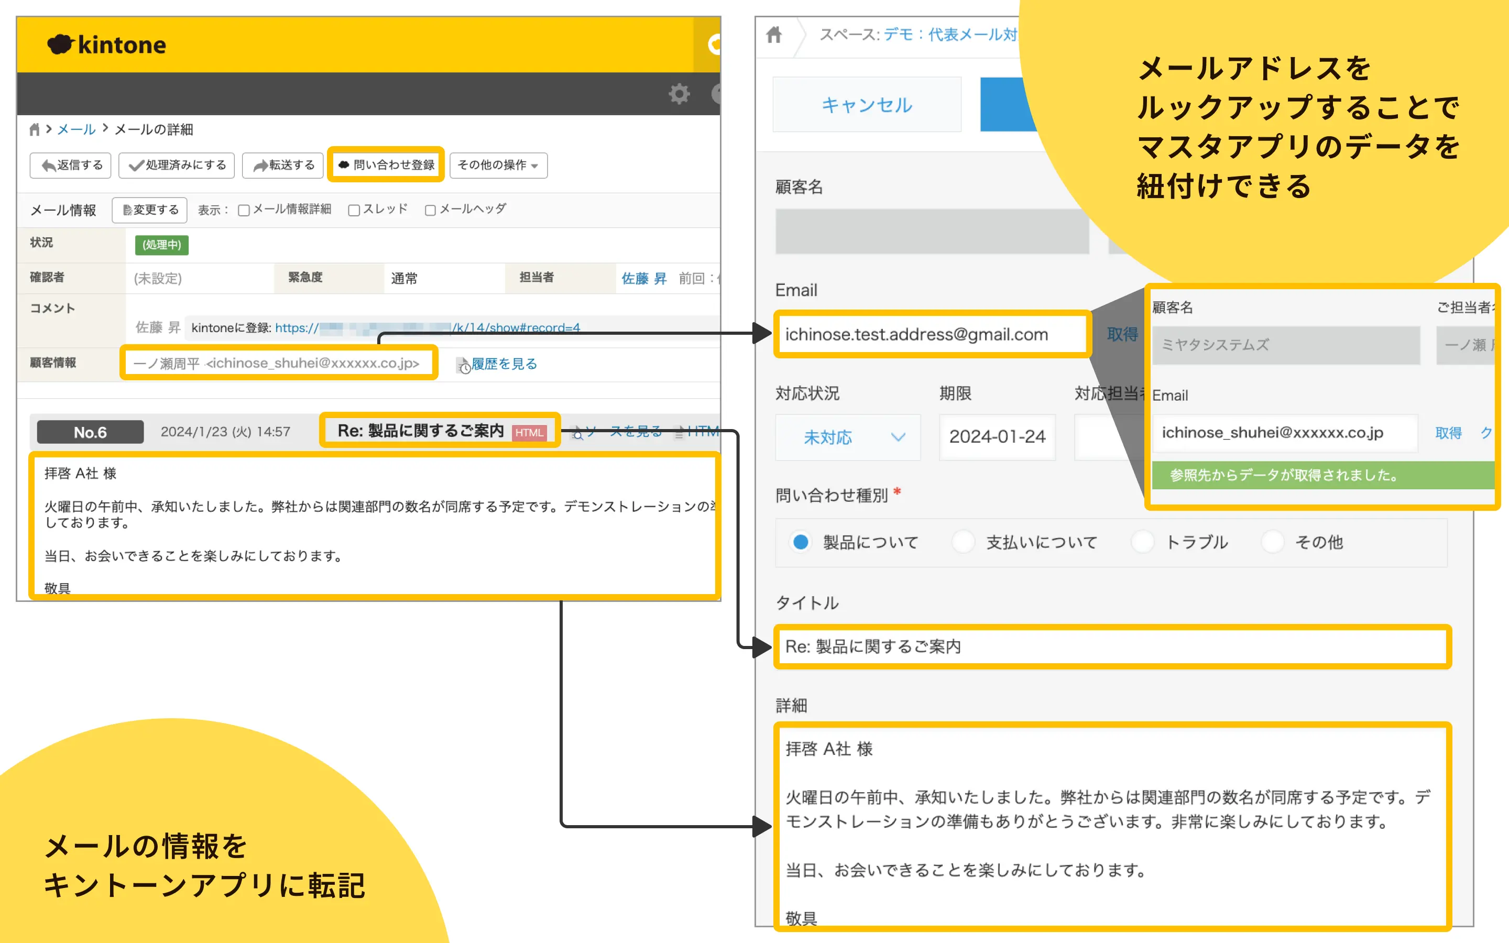Open 履歴を見る history link
The height and width of the screenshot is (943, 1509).
coord(504,364)
